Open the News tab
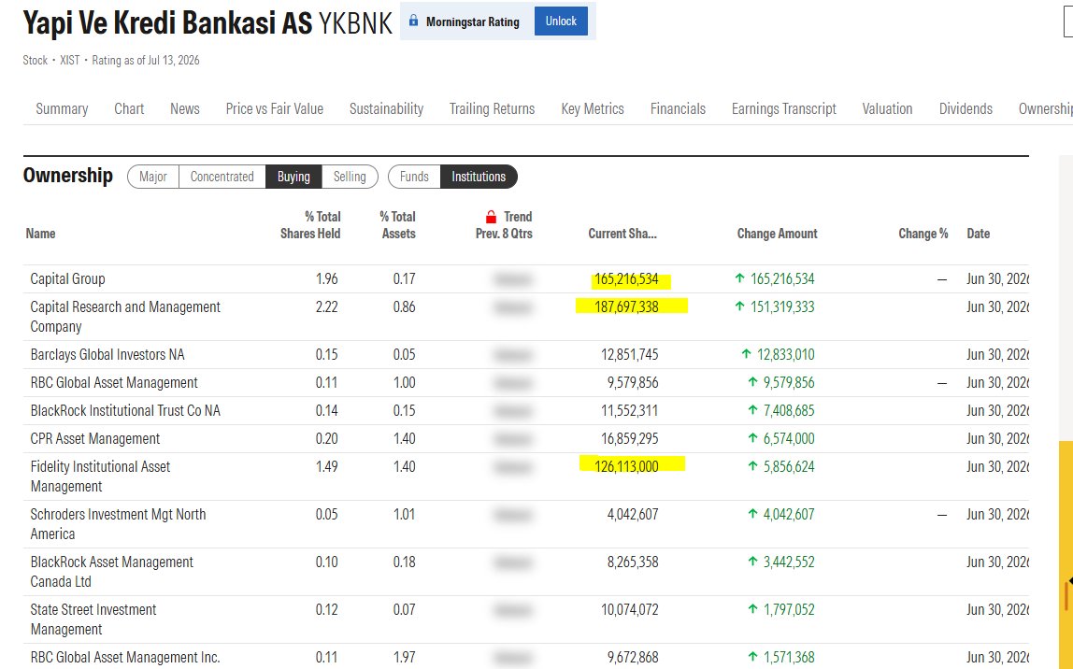This screenshot has height=669, width=1073. coord(185,108)
